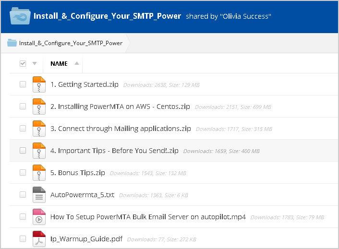The height and width of the screenshot is (249, 339).
Task: Check the box for PowerMTA autopilot.mp4
Action: coord(23,216)
